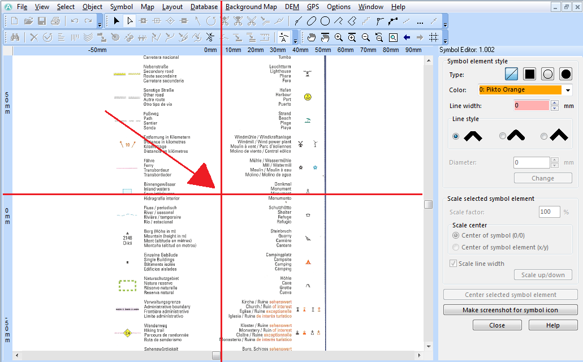Click the vertical scrollbar thumb
Viewport: 583px width, 362px height.
pos(428,205)
